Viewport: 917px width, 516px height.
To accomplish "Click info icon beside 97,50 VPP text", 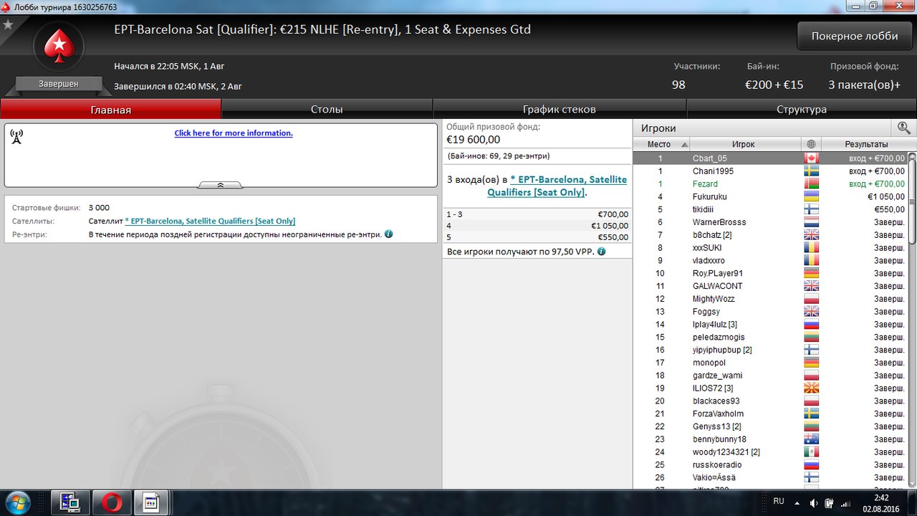I will [x=601, y=252].
